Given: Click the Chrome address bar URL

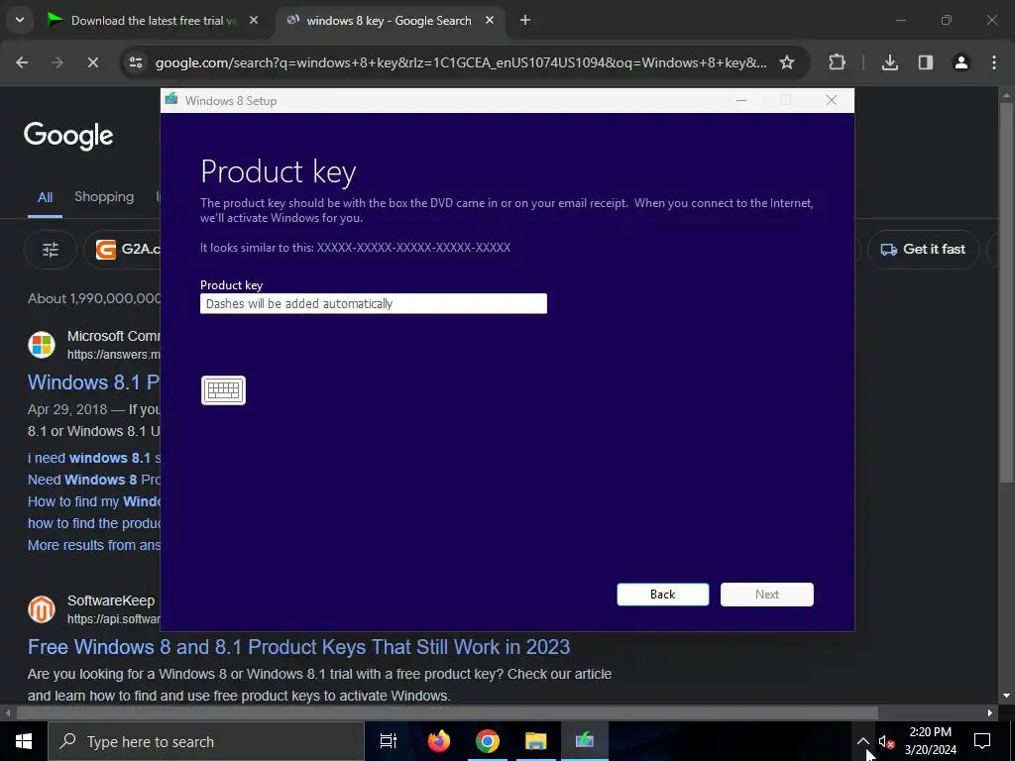Looking at the screenshot, I should [461, 62].
